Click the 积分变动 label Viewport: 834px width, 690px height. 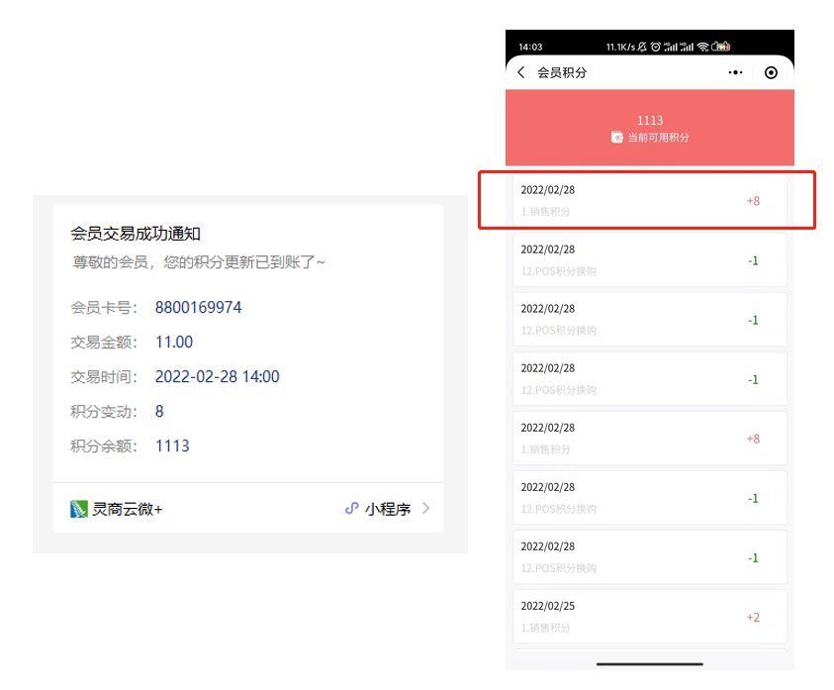104,412
